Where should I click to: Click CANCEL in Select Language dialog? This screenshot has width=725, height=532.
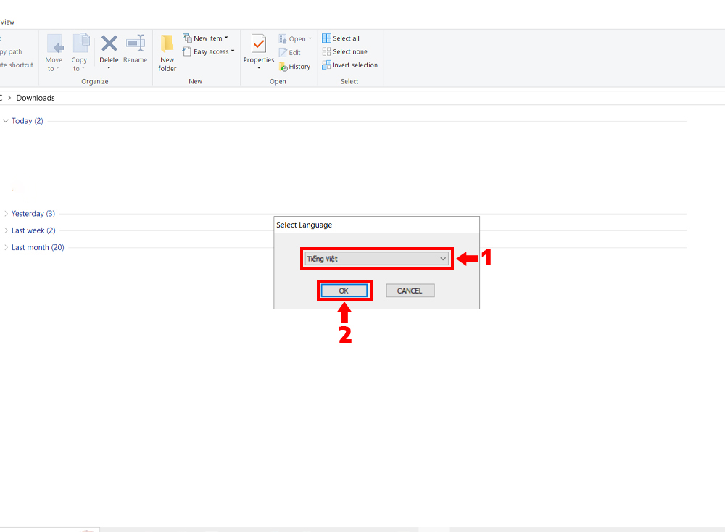(x=410, y=291)
